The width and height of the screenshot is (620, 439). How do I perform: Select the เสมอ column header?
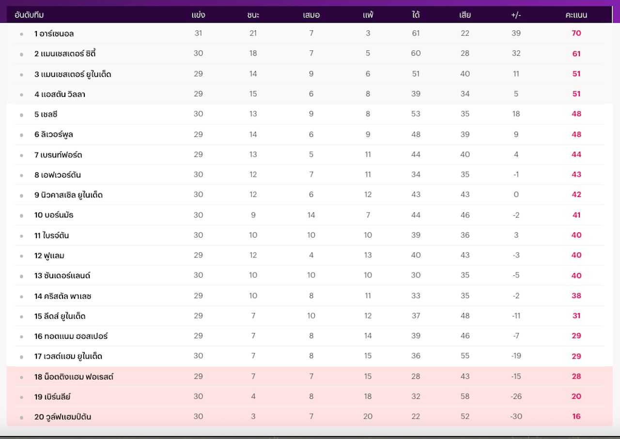click(311, 15)
